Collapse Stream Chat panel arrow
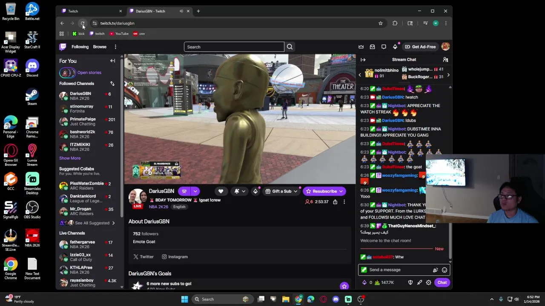The height and width of the screenshot is (306, 545). pos(363,59)
